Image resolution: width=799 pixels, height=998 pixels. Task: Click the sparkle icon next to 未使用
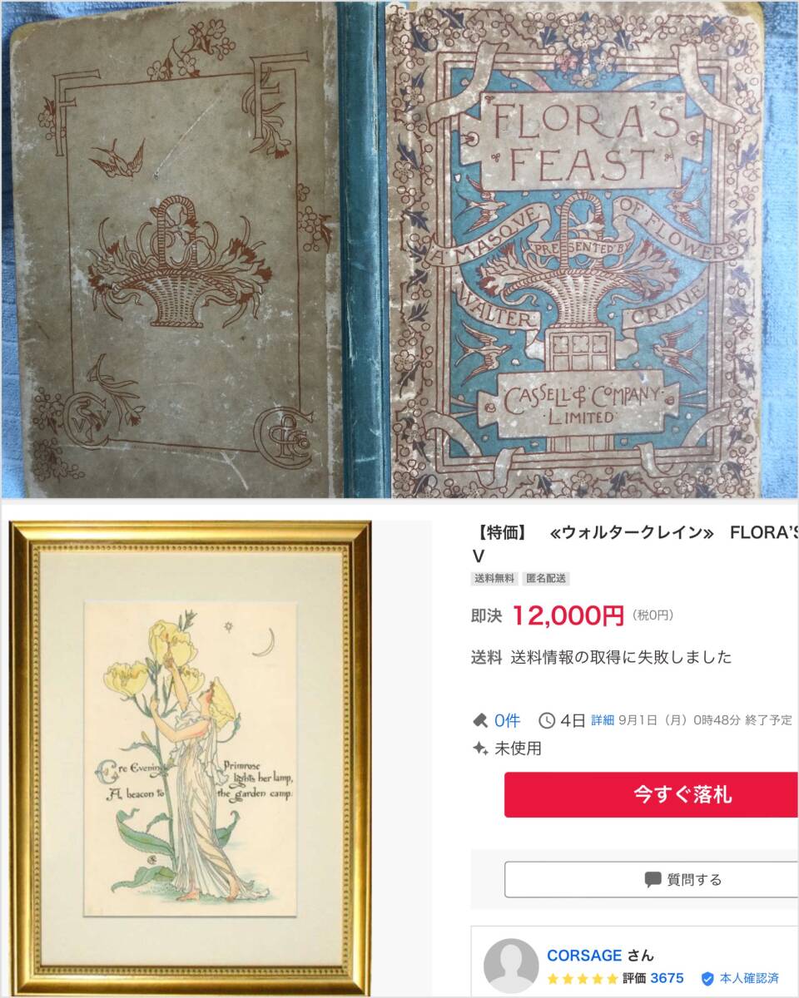pos(480,748)
